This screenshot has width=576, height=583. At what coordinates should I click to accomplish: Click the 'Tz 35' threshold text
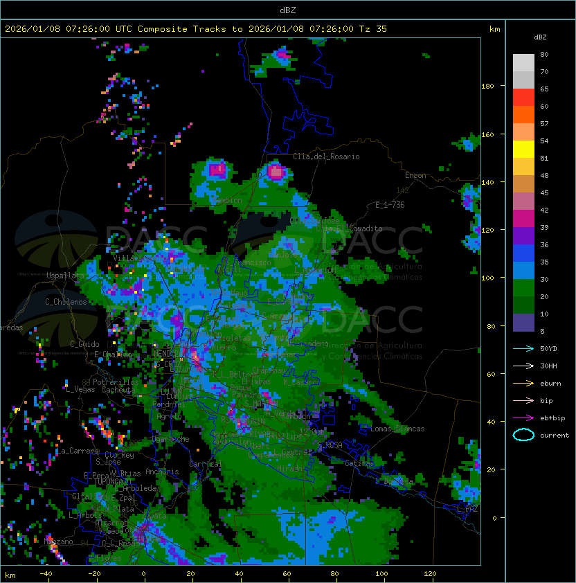[x=373, y=29]
